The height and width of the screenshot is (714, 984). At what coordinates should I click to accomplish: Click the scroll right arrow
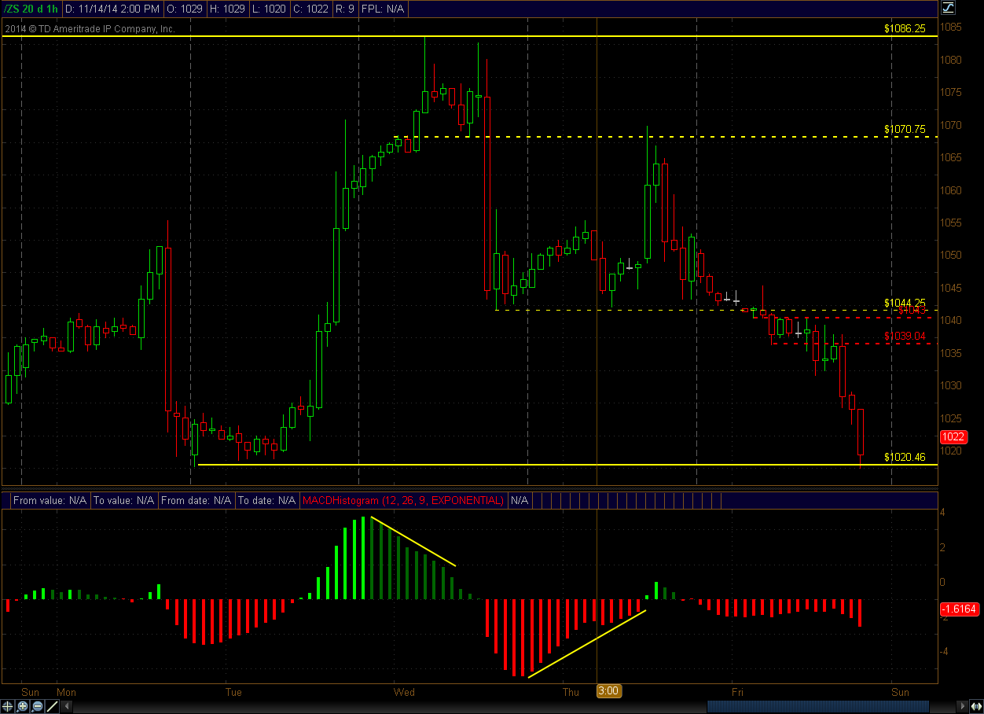tap(962, 706)
